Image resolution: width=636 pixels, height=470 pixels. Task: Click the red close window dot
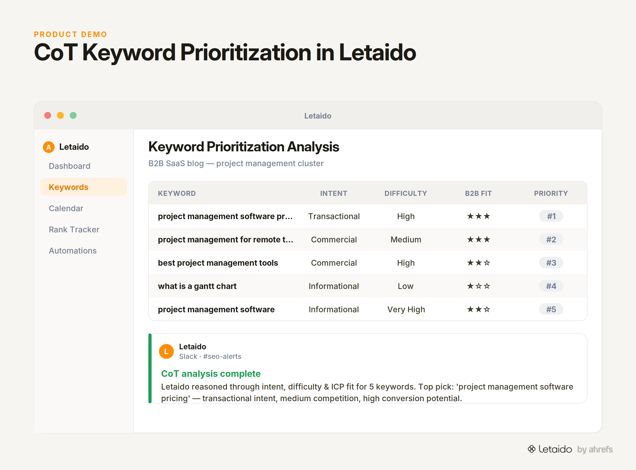point(48,115)
